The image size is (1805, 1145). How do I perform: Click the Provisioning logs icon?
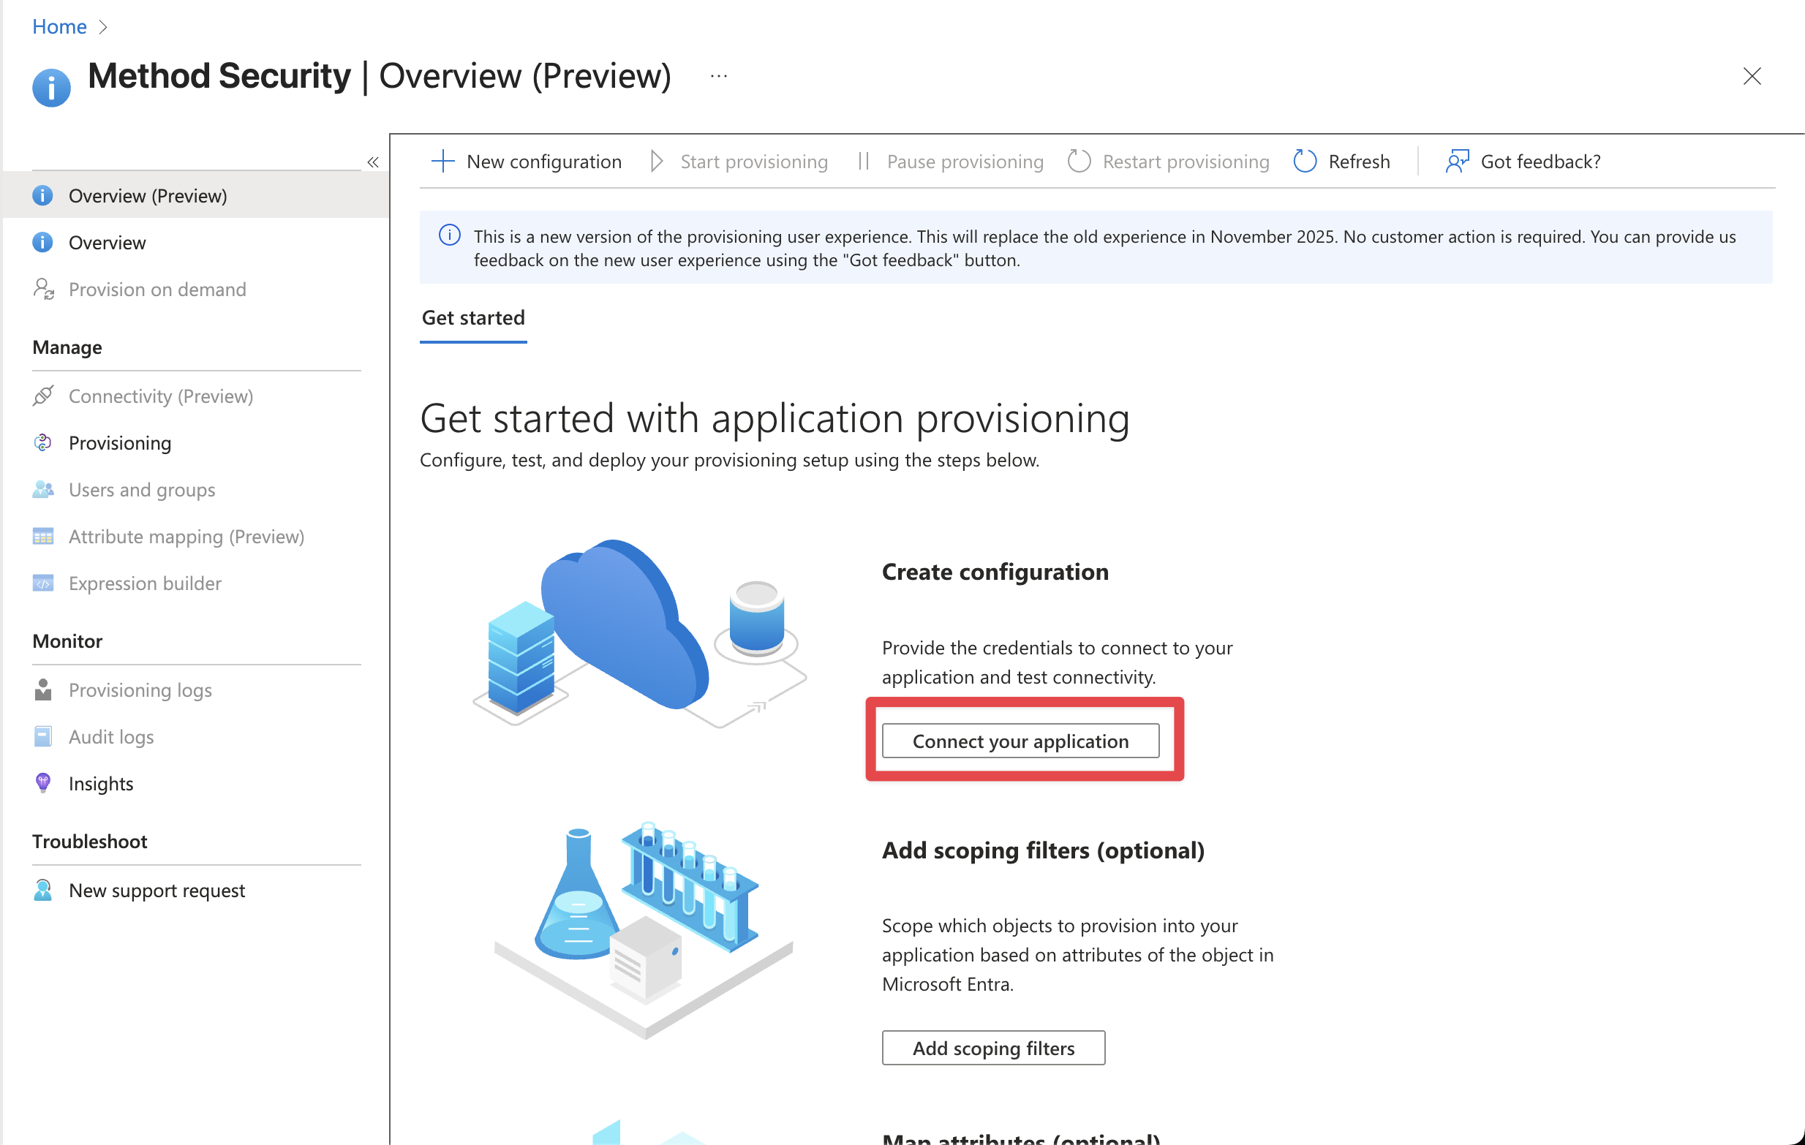[42, 689]
